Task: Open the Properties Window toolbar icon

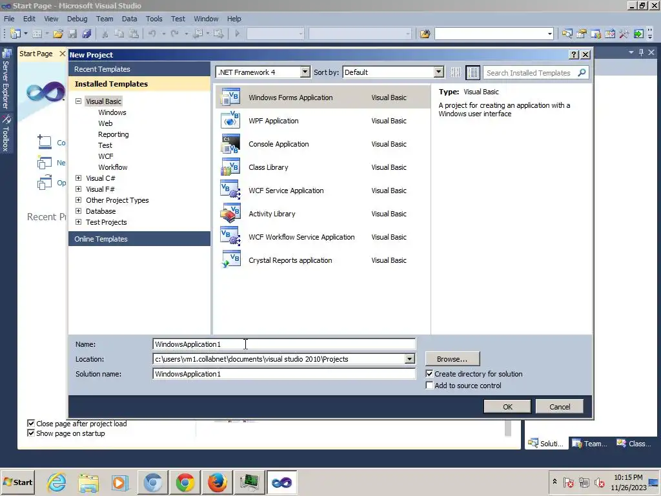Action: tap(582, 34)
